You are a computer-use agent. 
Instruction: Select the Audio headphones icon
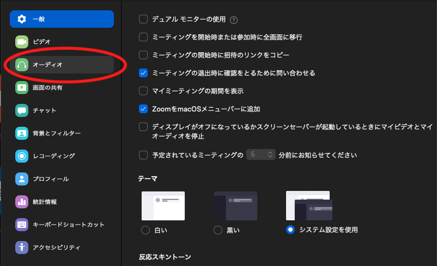(22, 65)
